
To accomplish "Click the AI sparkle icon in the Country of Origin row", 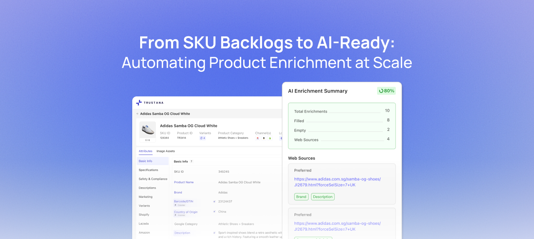I will pyautogui.click(x=214, y=212).
